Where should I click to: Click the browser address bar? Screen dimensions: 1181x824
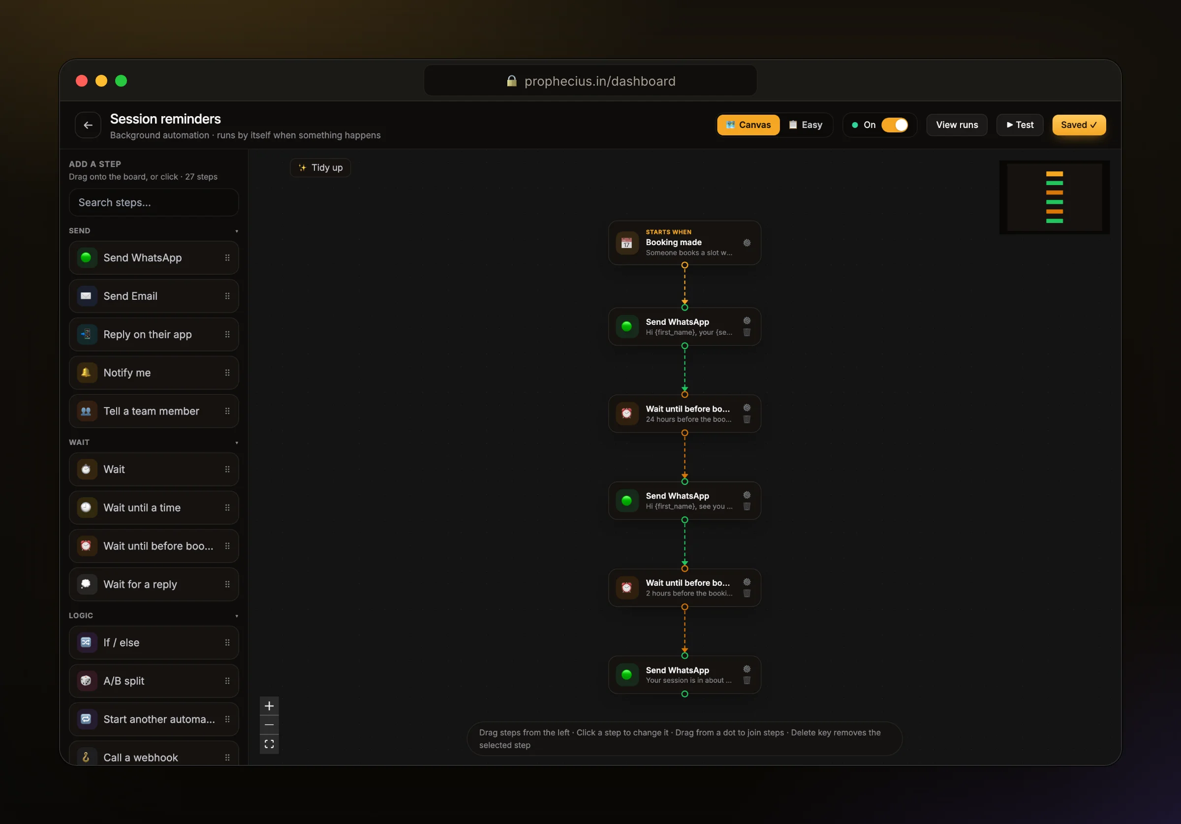[x=590, y=81]
